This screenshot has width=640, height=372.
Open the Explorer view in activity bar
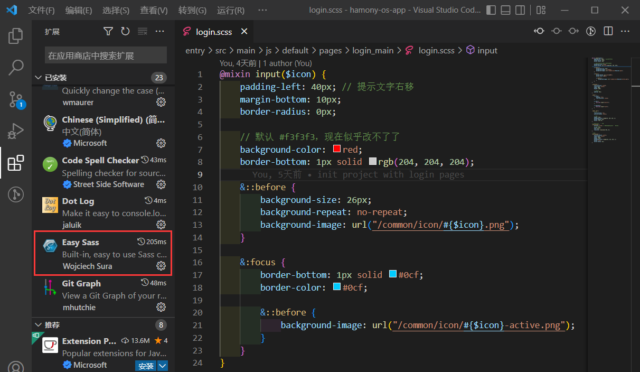16,36
